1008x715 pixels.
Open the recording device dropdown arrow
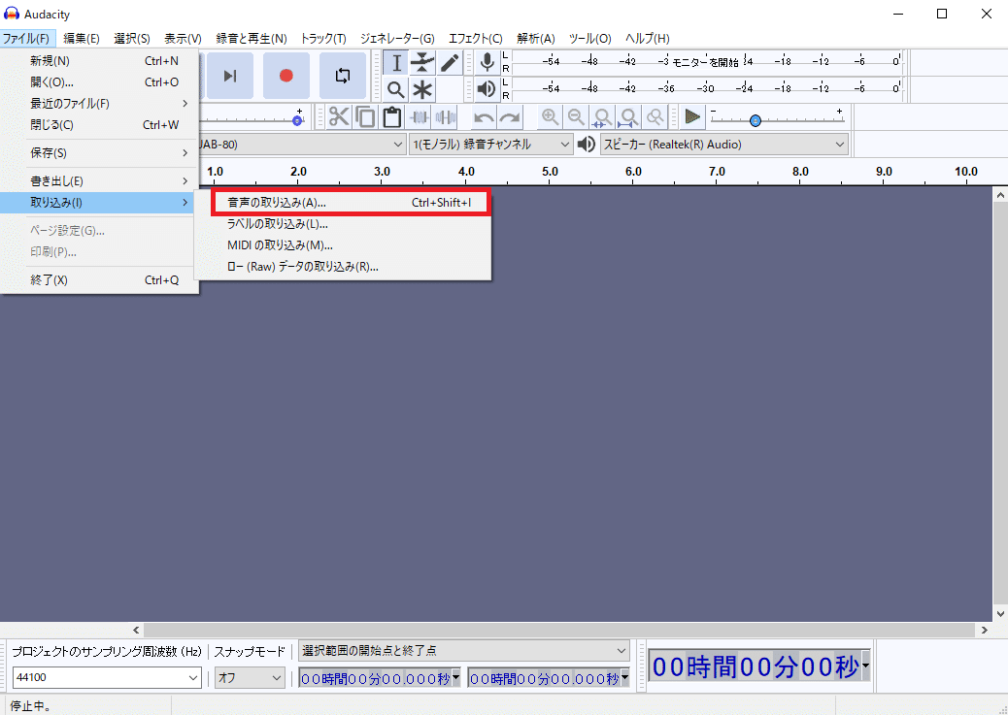[398, 145]
